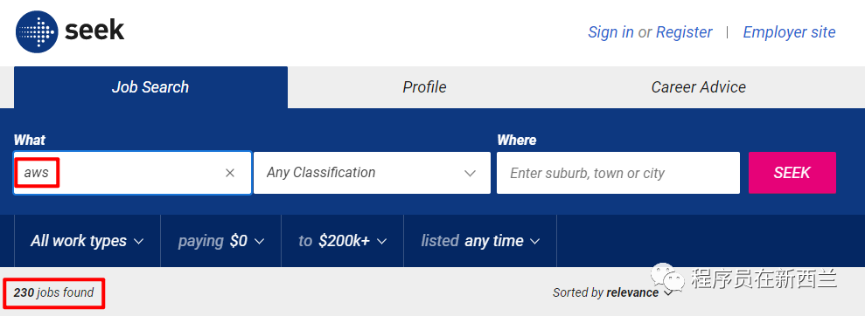865x316 pixels.
Task: Click the Where suburb, town or city field
Action: pyautogui.click(x=617, y=173)
